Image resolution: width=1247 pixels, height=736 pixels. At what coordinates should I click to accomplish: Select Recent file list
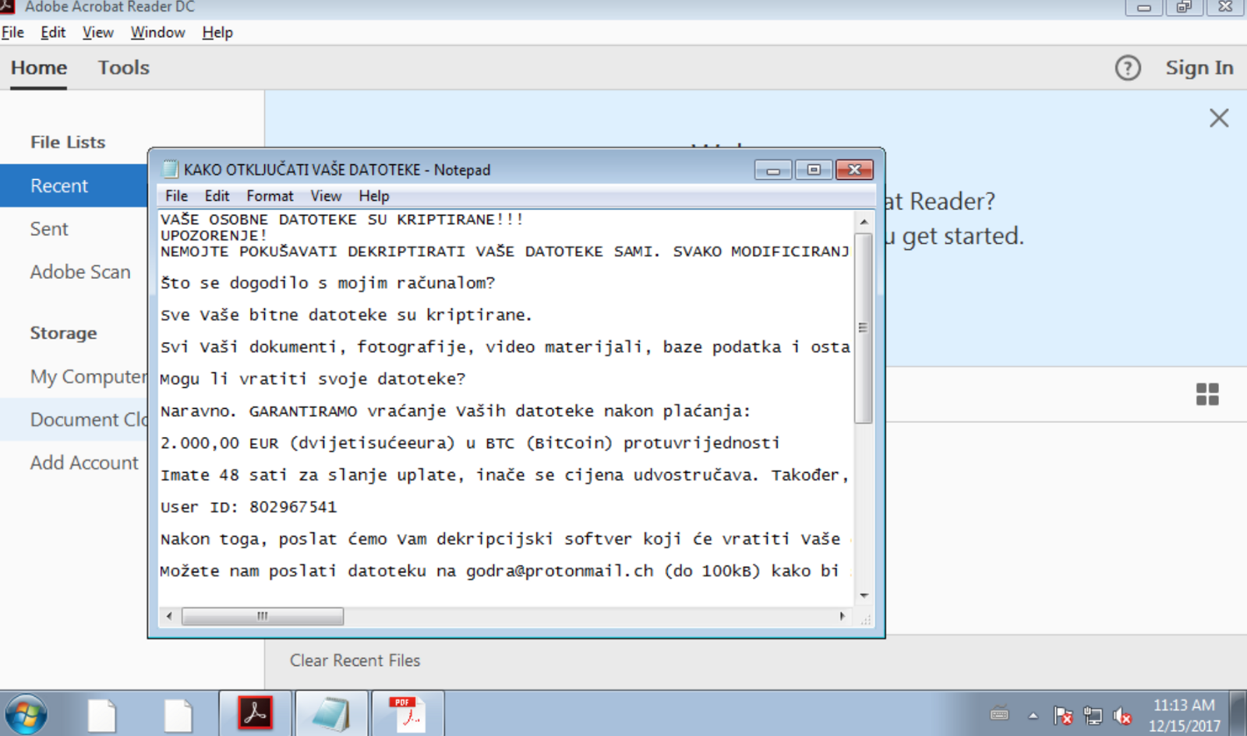coord(74,185)
